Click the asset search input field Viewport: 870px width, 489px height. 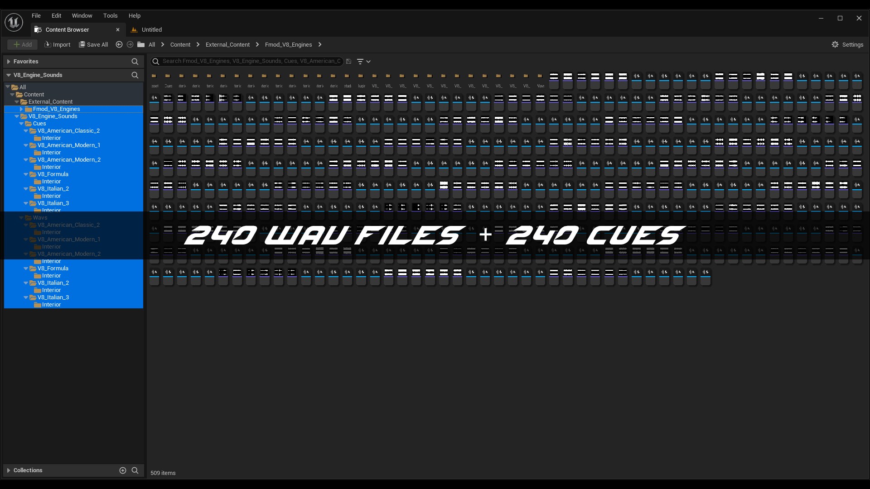(251, 61)
